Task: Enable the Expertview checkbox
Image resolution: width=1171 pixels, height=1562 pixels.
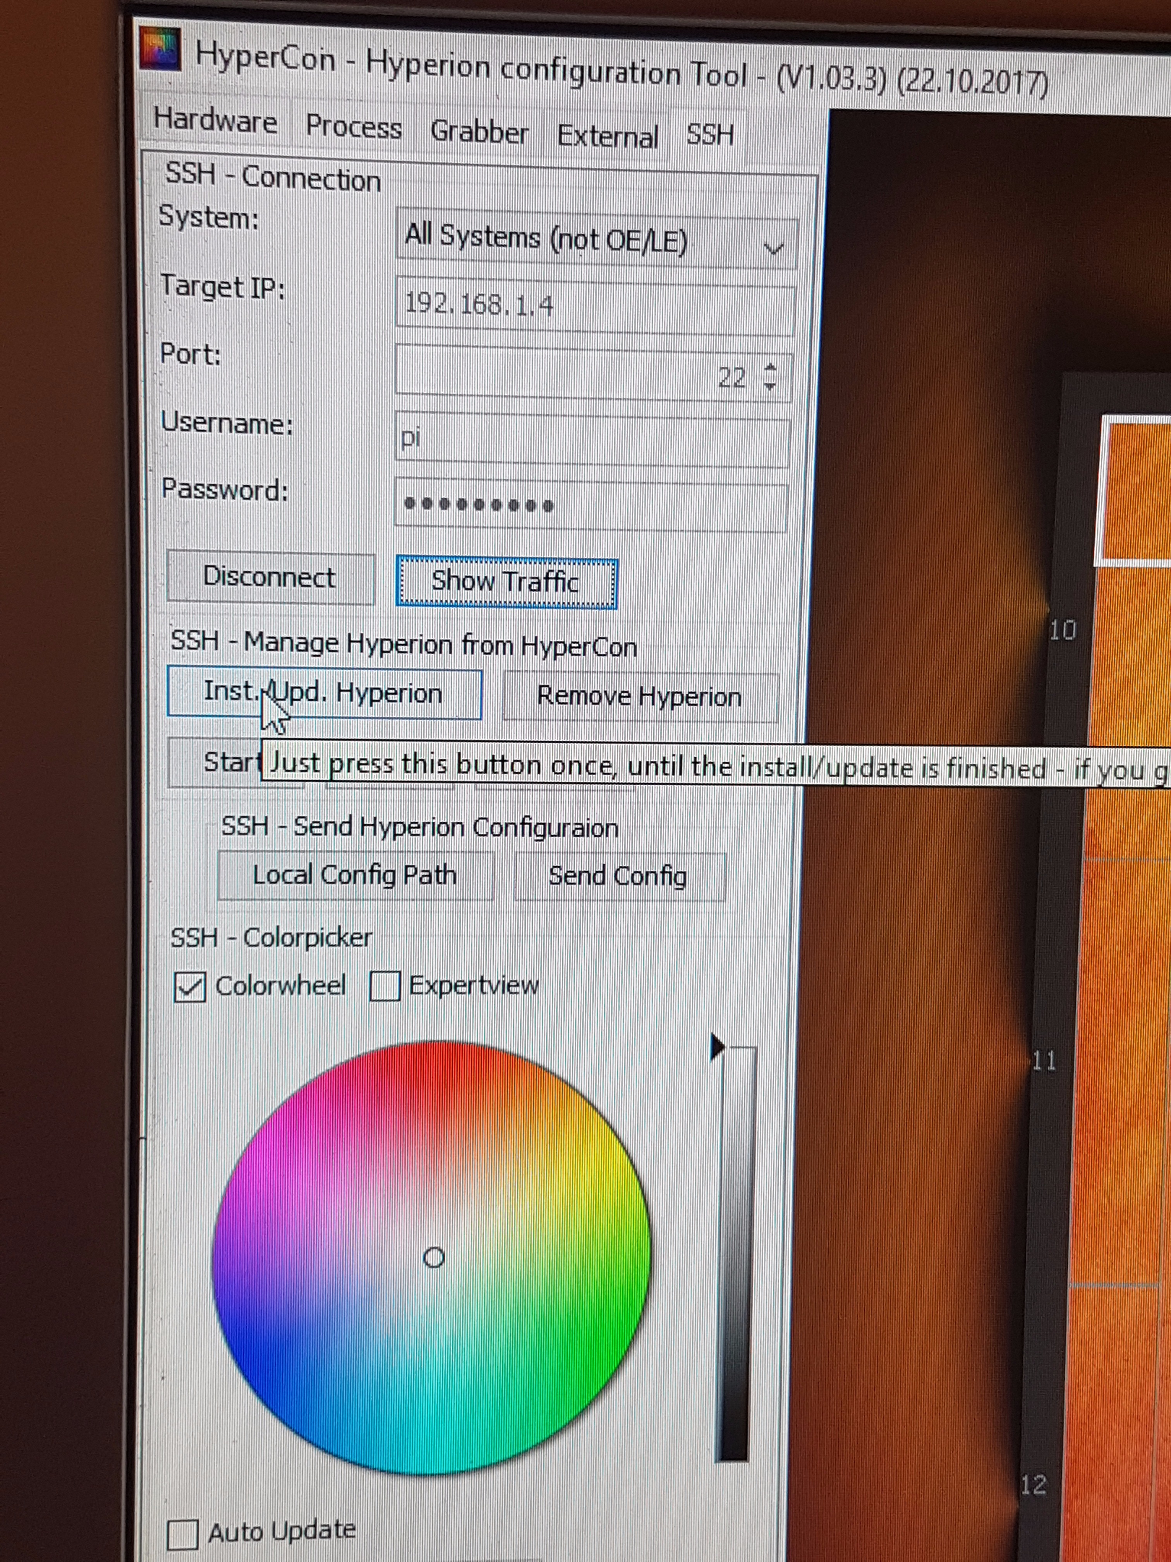Action: (385, 986)
